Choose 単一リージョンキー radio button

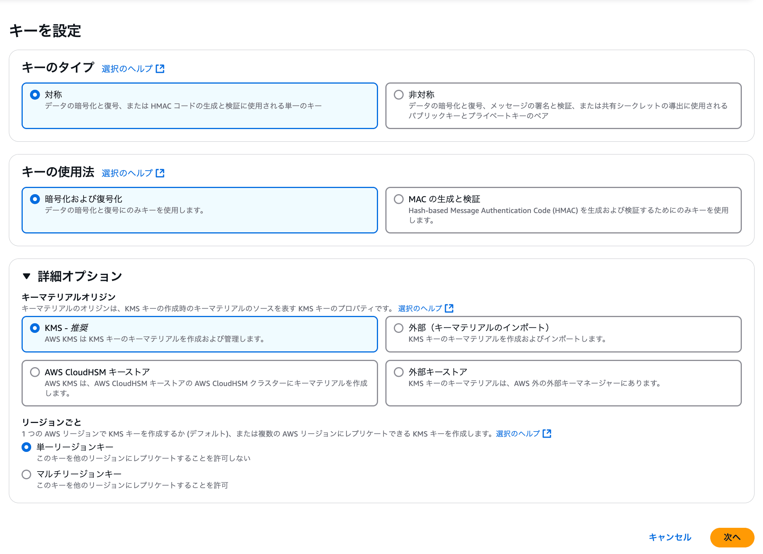(x=27, y=447)
